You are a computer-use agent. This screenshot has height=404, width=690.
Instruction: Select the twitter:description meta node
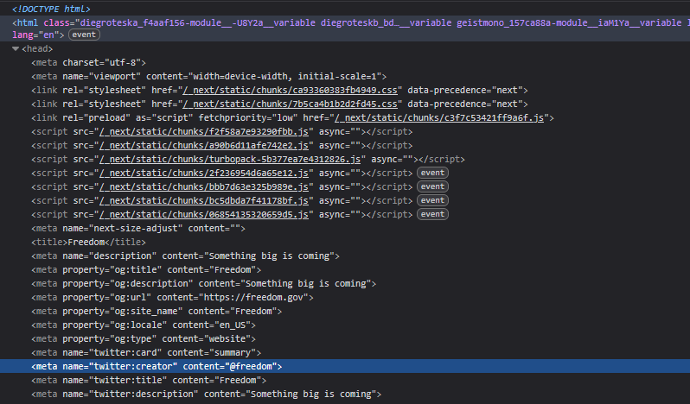pos(207,394)
